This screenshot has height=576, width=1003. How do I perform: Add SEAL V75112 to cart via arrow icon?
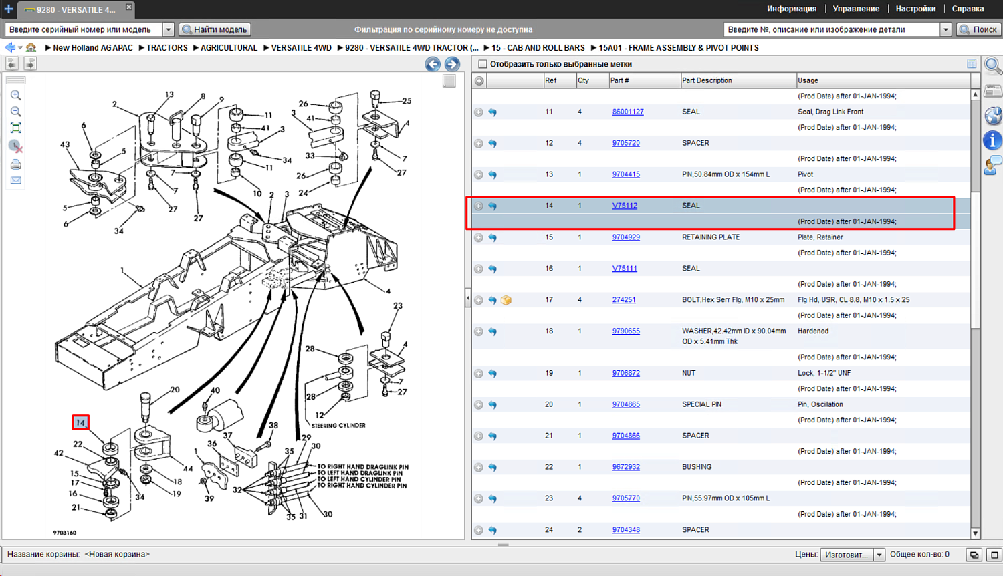[493, 206]
